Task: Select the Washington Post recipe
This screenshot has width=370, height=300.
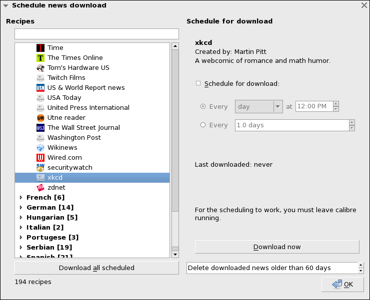Action: (74, 138)
